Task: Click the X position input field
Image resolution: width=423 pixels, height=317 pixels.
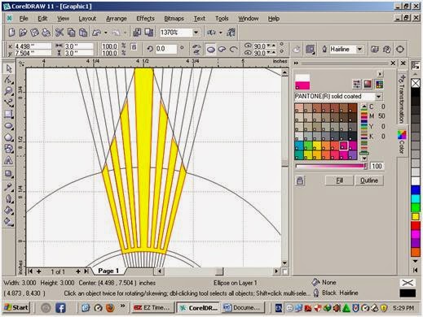Action: 33,46
